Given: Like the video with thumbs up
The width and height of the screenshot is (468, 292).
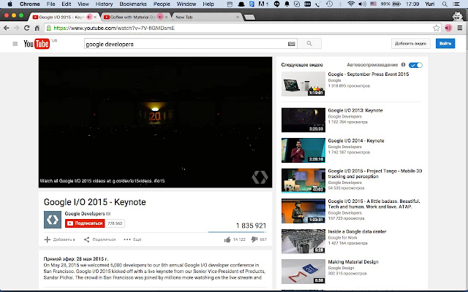Looking at the screenshot, I should point(227,239).
